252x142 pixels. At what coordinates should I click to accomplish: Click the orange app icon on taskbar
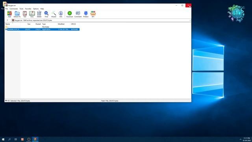click(x=22, y=139)
